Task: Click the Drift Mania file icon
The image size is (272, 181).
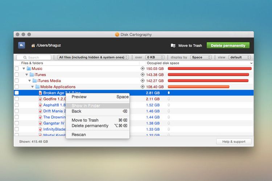Action: [40, 111]
